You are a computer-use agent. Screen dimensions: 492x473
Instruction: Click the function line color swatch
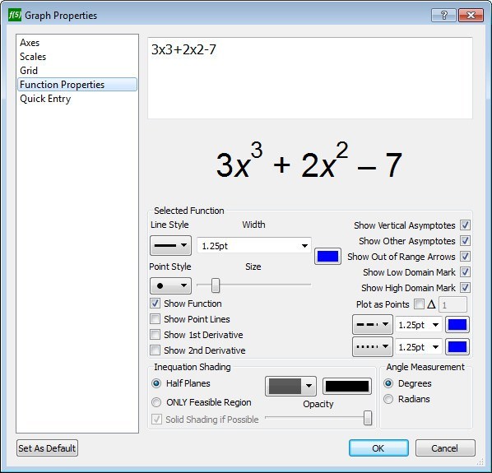327,257
